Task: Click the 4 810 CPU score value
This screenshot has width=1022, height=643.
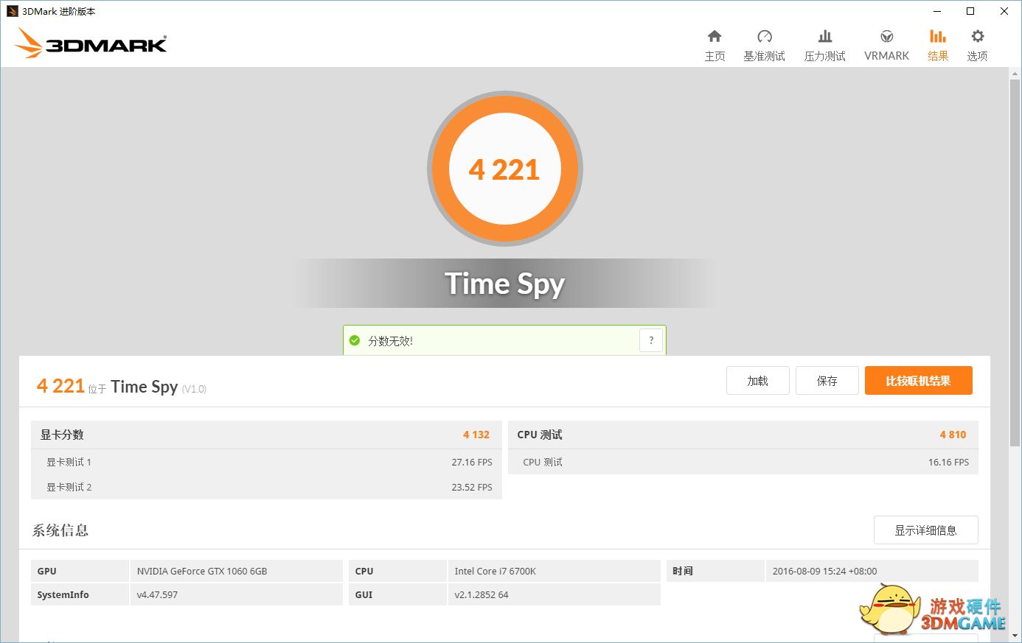Action: pos(953,435)
